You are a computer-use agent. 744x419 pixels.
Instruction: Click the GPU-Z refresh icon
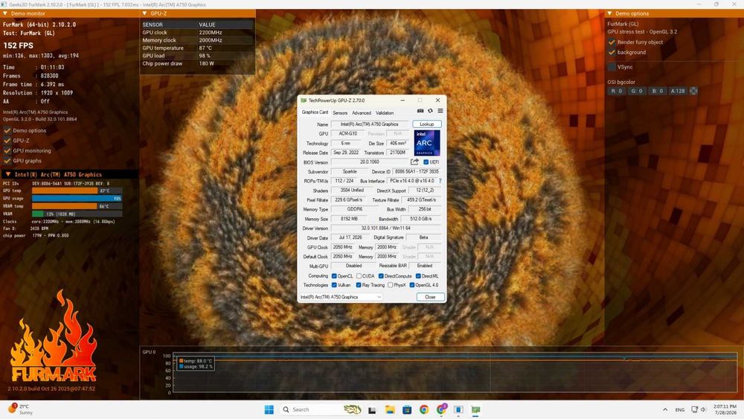(x=430, y=111)
